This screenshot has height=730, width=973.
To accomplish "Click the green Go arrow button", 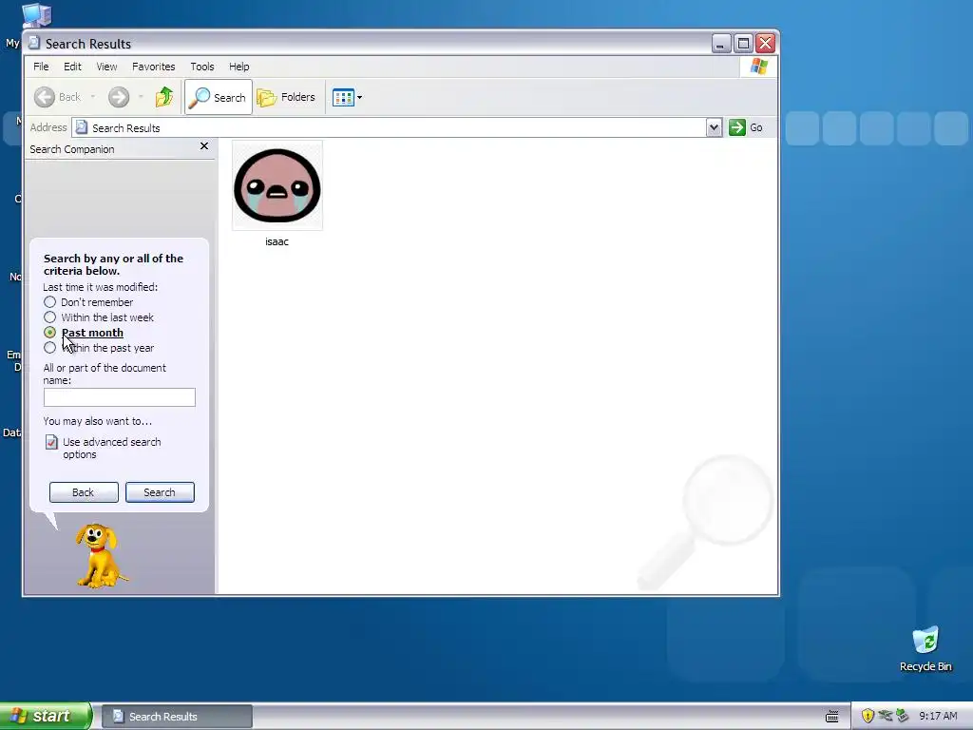I will (736, 127).
